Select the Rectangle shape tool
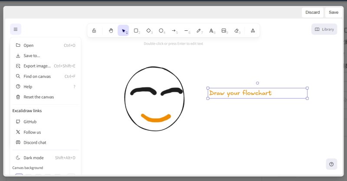Viewport: 347px width, 181px height. pyautogui.click(x=136, y=31)
